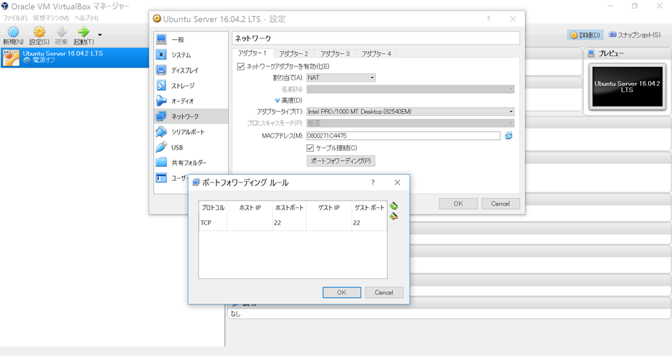Click the Details (詳細) button
Viewport: 672px width, 356px height.
click(585, 35)
